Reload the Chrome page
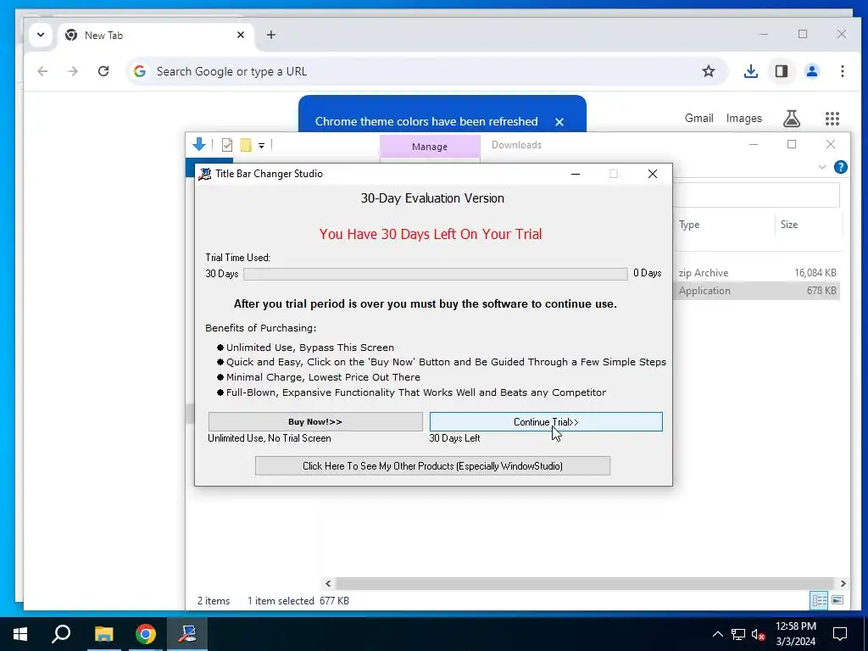Viewport: 868px width, 651px height. coord(103,71)
